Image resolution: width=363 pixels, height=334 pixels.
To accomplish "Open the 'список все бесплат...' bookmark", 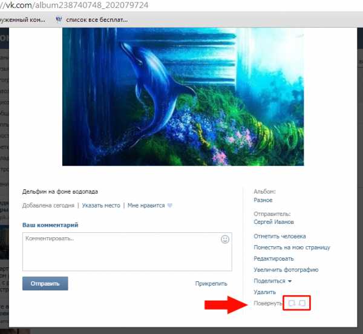I will click(x=97, y=20).
